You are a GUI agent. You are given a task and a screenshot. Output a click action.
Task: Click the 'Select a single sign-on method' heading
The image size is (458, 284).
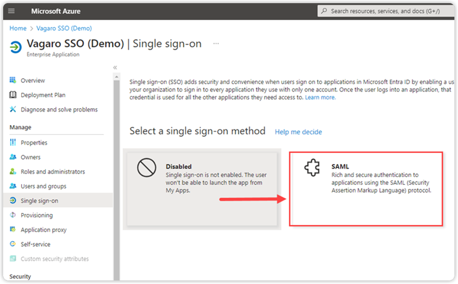[198, 131]
